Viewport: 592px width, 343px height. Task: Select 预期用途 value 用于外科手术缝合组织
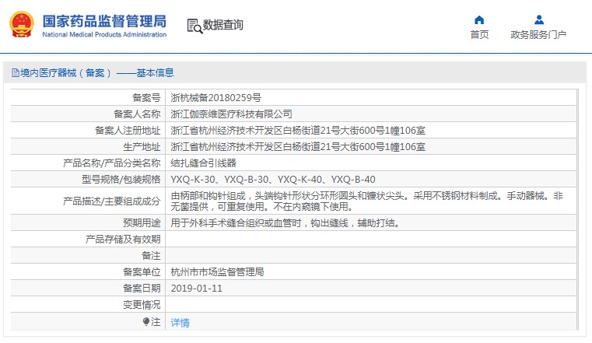coord(285,223)
